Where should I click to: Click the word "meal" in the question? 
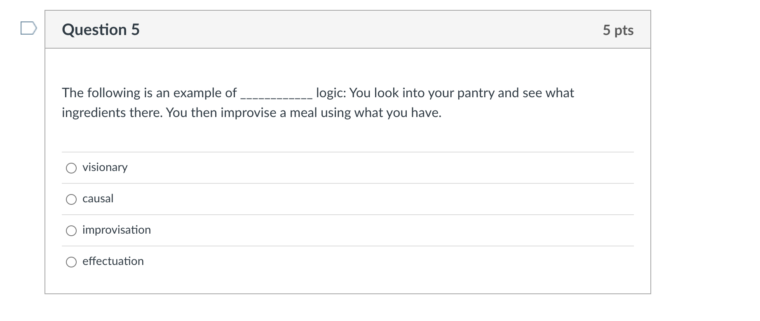click(303, 113)
